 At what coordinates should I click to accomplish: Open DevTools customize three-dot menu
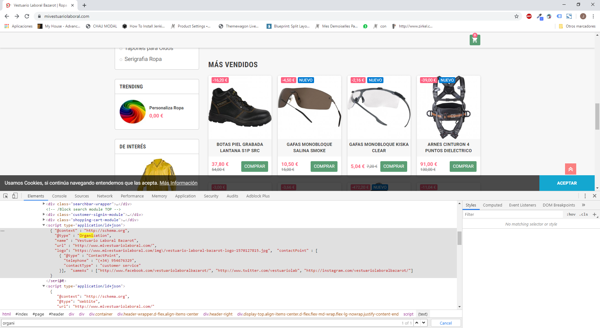pos(585,196)
